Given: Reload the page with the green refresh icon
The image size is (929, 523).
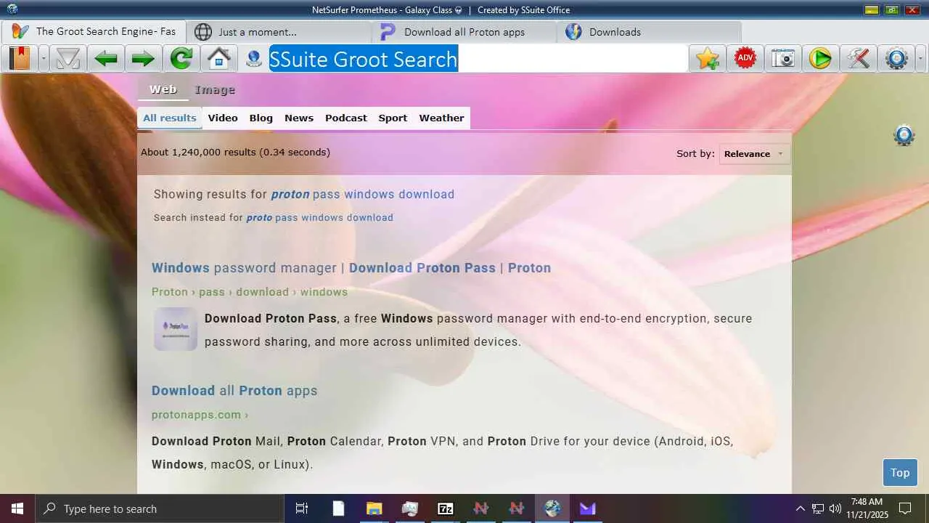Looking at the screenshot, I should pos(181,58).
